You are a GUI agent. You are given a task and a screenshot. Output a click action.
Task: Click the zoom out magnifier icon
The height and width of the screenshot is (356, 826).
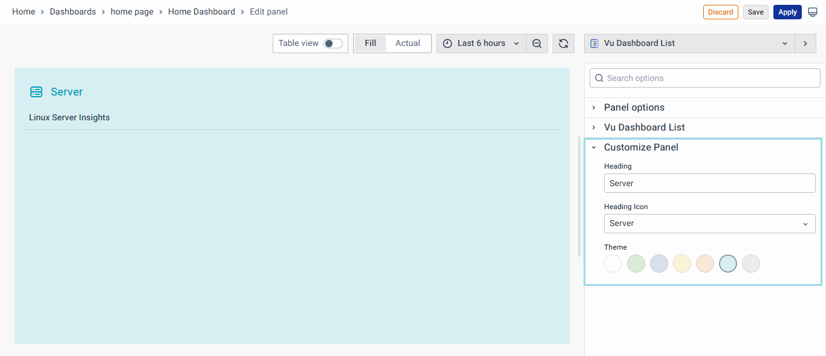pyautogui.click(x=537, y=43)
